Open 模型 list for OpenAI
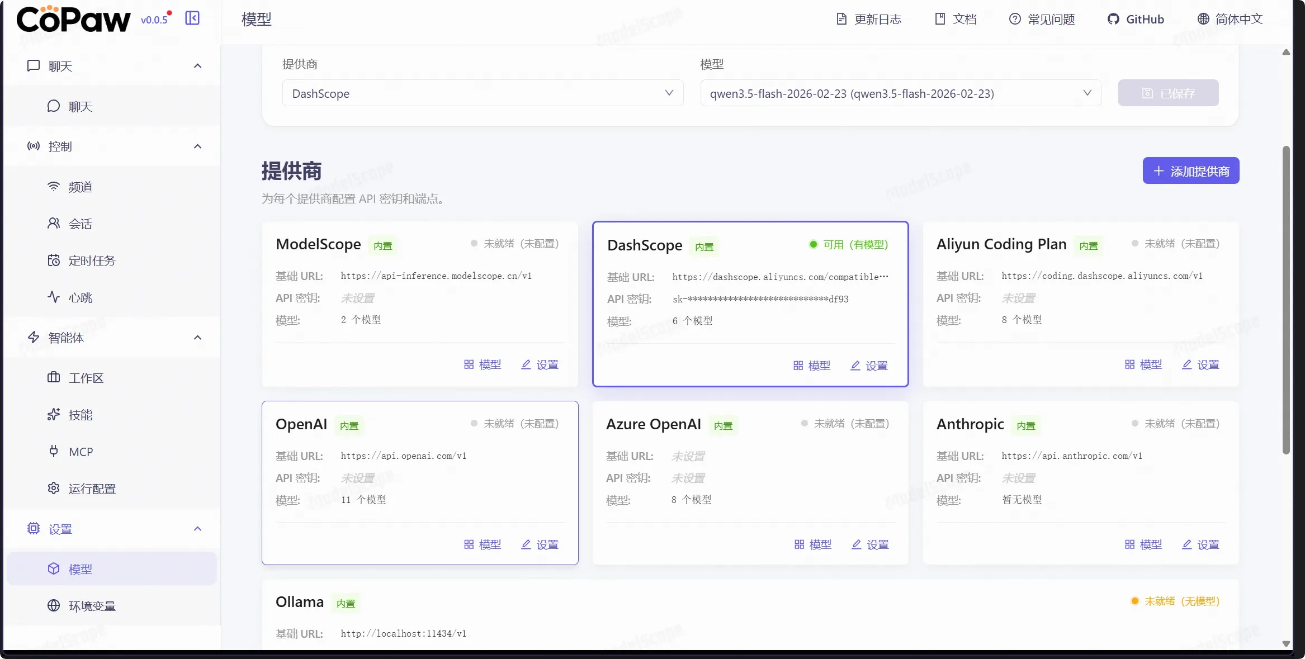 coord(483,544)
